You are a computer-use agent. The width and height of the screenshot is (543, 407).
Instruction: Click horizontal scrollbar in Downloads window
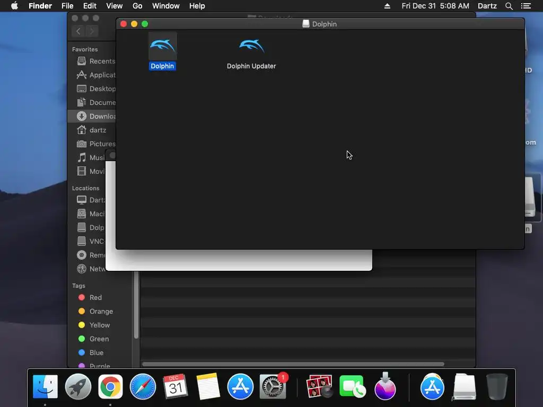point(293,364)
